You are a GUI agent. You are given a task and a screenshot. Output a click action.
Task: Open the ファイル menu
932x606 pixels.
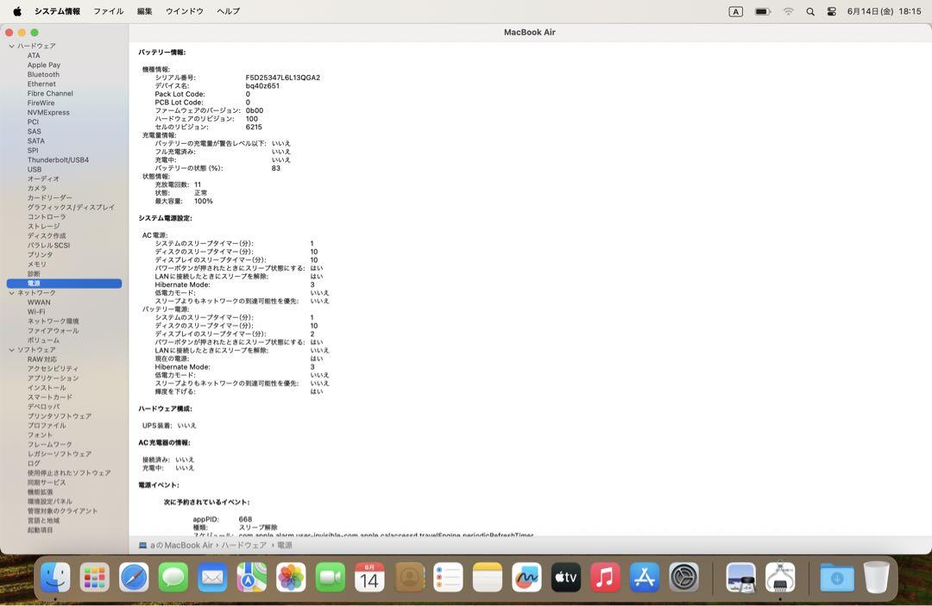108,11
